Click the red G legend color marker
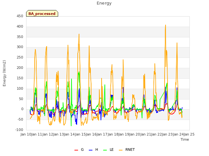Screen dimensions: 209x156 (76, 150)
